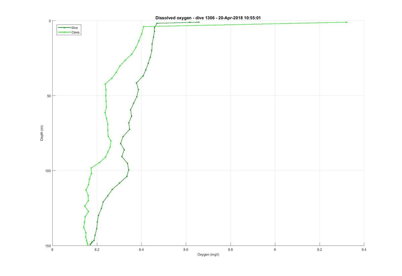Screen dimensions: 402x276
Task: Click the y-axis tick label '100'
Action: [x=48, y=170]
